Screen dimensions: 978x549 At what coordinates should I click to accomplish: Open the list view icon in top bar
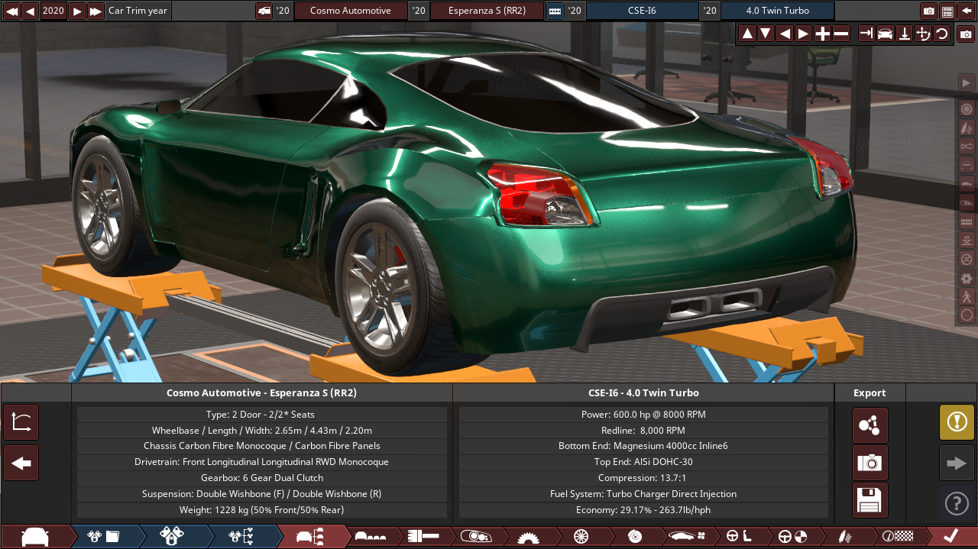947,11
